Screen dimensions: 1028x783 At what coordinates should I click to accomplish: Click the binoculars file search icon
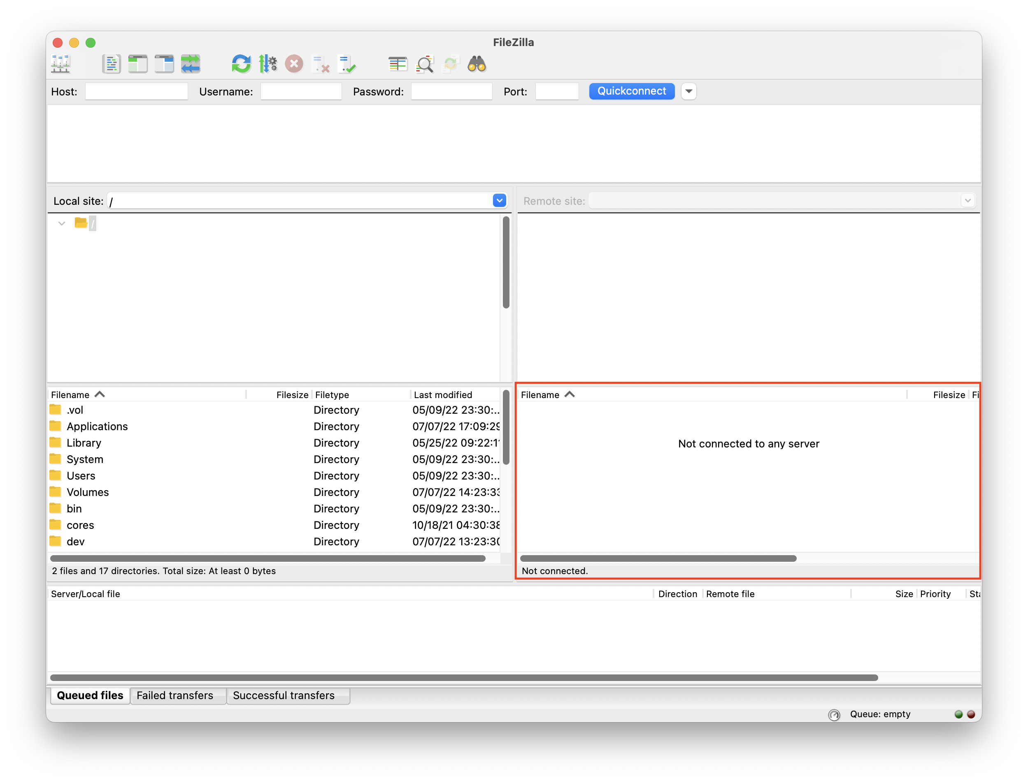477,64
